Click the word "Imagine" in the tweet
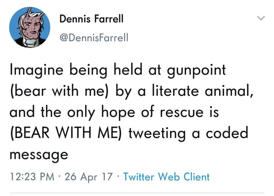This screenshot has width=274, height=196. pyautogui.click(x=36, y=70)
